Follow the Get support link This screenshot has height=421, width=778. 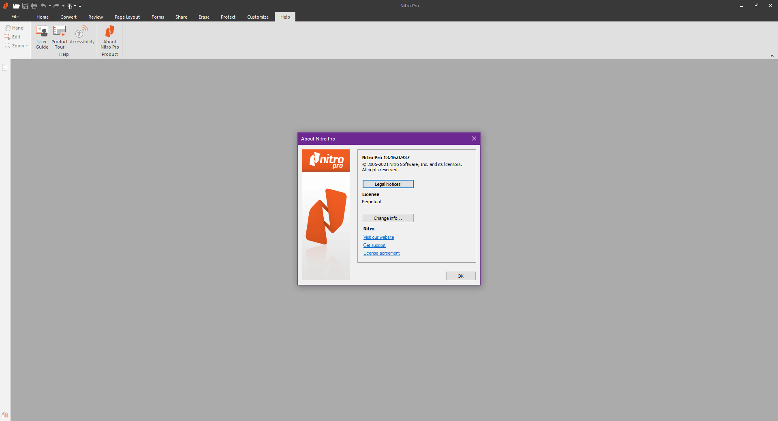(x=374, y=245)
